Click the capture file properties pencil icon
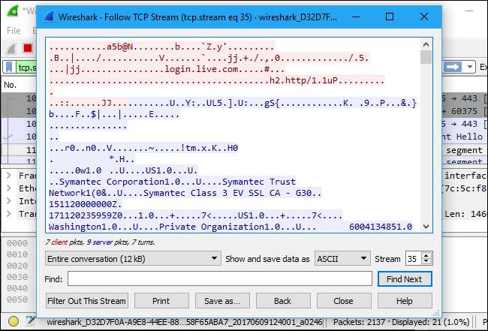Image resolution: width=488 pixels, height=331 pixels. pos(31,320)
